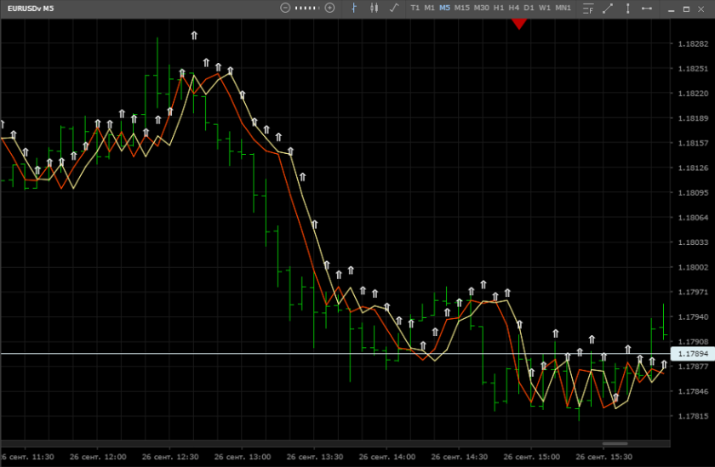Select the active M5 timeframe
This screenshot has width=715, height=467.
[x=444, y=8]
